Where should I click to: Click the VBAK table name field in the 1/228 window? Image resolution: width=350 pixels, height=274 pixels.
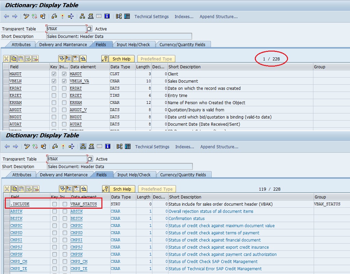[66, 28]
